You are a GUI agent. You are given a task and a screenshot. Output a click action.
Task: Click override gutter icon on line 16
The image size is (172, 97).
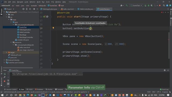[44, 17]
